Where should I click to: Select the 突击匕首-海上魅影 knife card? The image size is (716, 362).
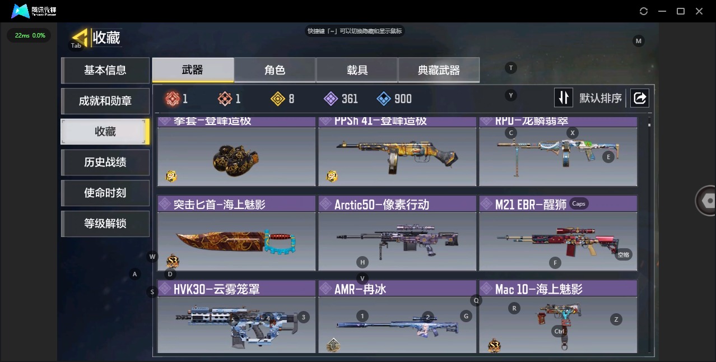click(236, 233)
